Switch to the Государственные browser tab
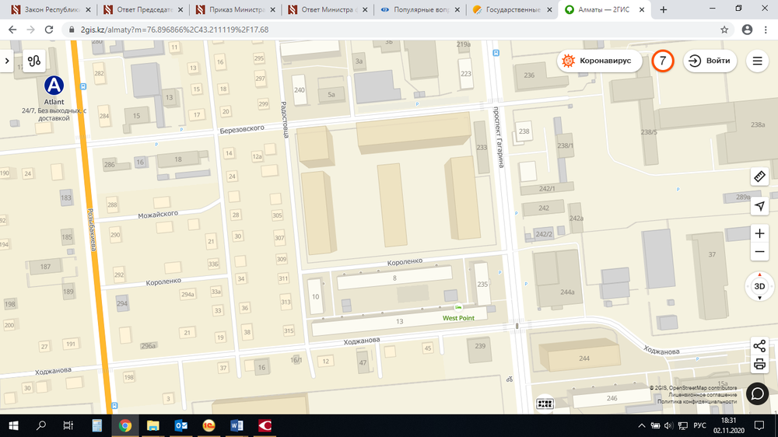The width and height of the screenshot is (778, 437). (511, 9)
